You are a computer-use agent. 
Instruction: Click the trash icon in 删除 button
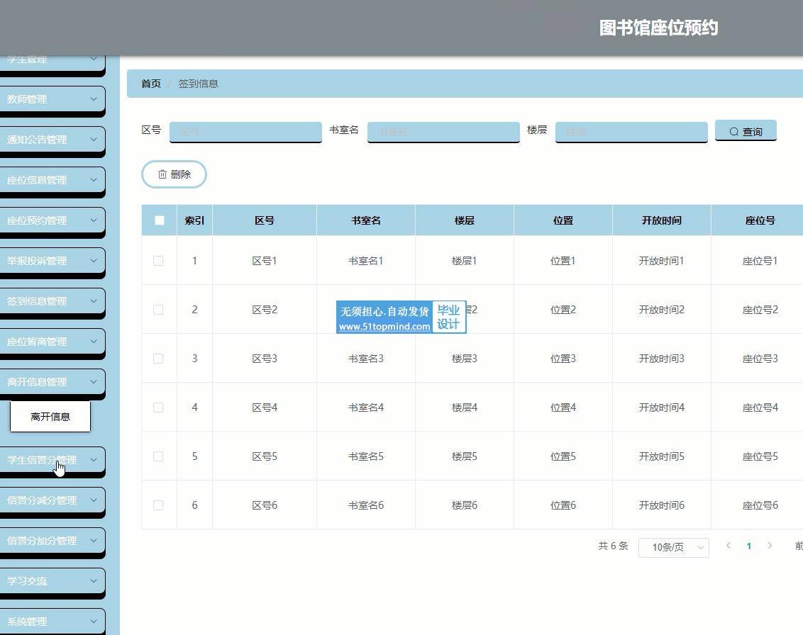(x=162, y=174)
